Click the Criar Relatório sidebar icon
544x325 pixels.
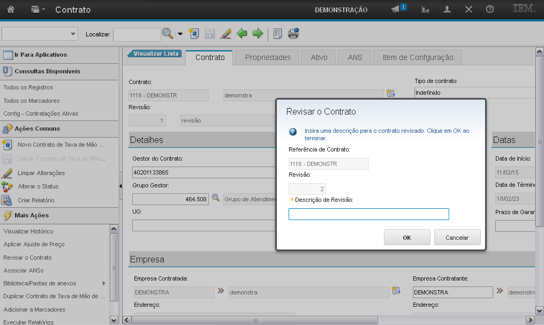[x=7, y=200]
